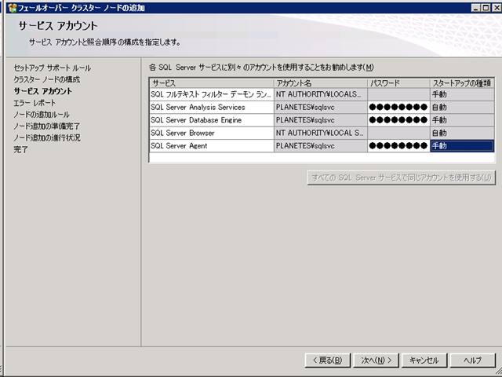
Task: Open the SQL フルテキスト フィルター startup type 手動 cell
Action: point(462,94)
